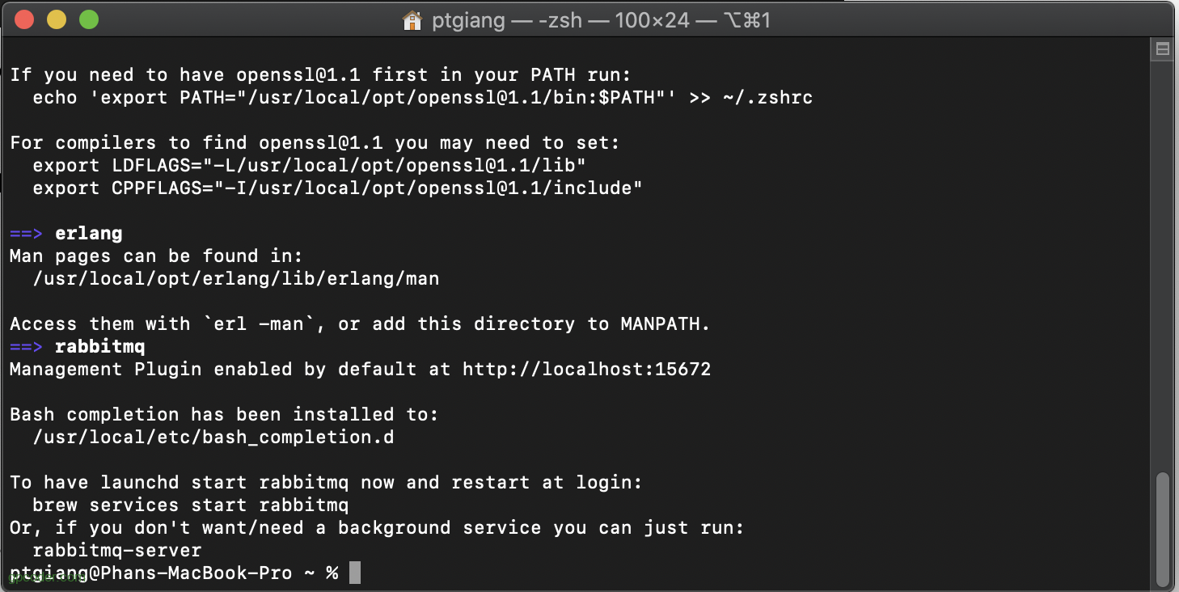Minimize the Terminal with yellow button
The height and width of the screenshot is (592, 1179).
(57, 19)
